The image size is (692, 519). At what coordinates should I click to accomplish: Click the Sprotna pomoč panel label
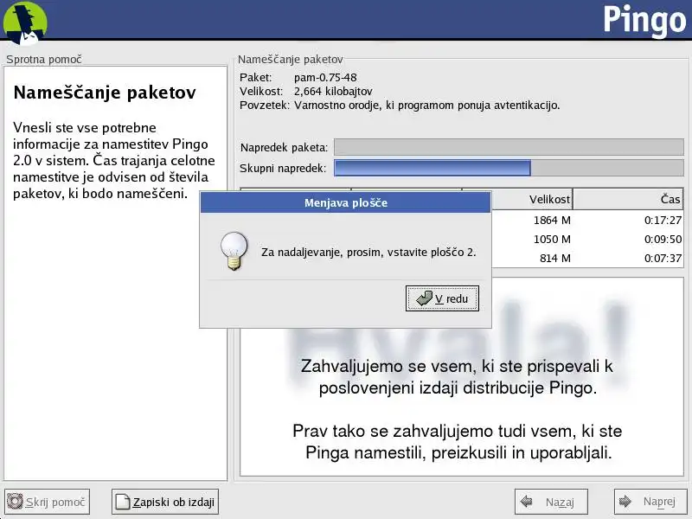coord(44,59)
